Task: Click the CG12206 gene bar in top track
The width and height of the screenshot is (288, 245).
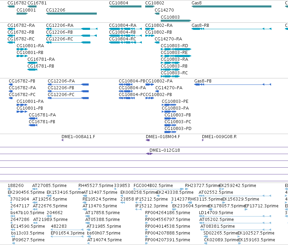Action: pyautogui.click(x=71, y=14)
